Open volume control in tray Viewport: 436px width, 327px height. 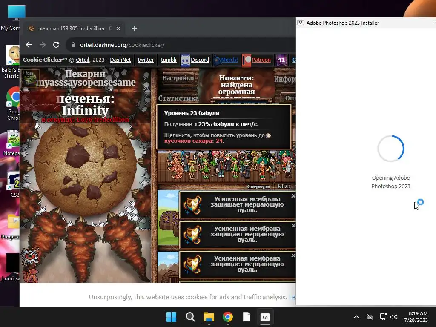(394, 317)
